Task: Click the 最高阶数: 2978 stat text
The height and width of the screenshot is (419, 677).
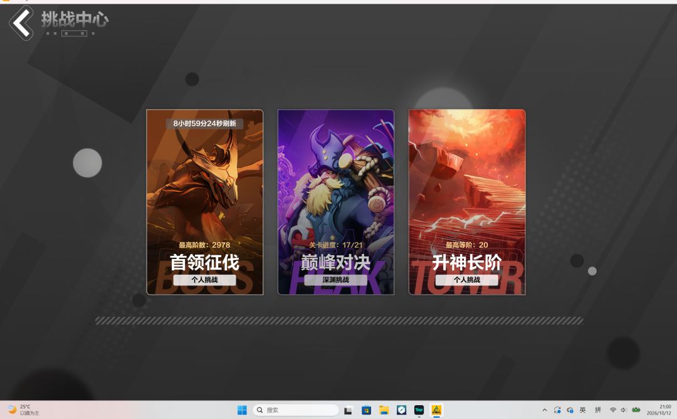Action: tap(204, 245)
